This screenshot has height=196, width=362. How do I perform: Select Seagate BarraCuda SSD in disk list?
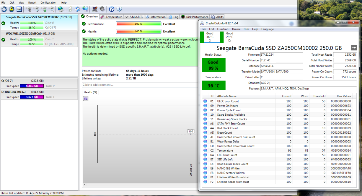[39, 22]
